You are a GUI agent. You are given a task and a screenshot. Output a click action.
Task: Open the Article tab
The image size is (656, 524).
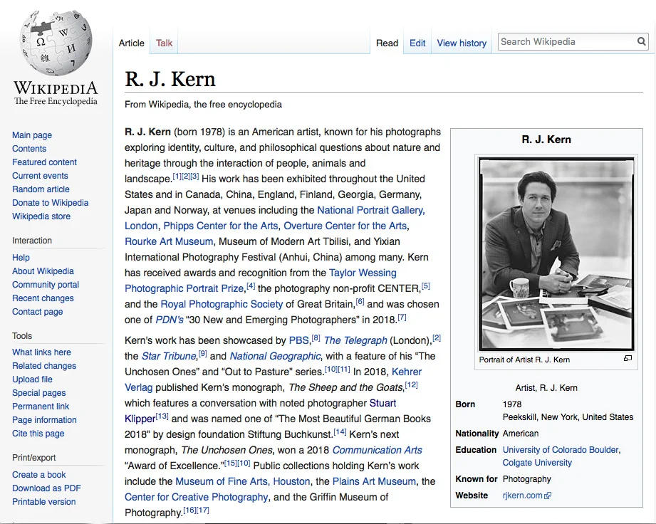pos(131,43)
